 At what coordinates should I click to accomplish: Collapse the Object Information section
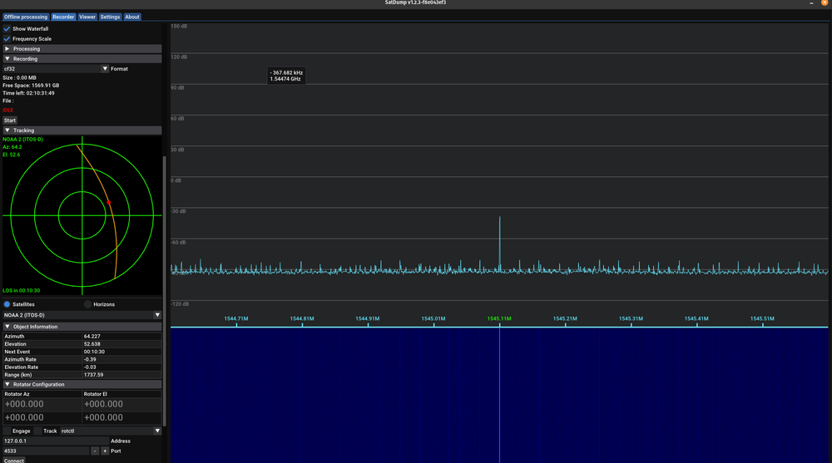pyautogui.click(x=7, y=327)
